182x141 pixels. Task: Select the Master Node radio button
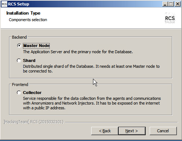coord(19,46)
